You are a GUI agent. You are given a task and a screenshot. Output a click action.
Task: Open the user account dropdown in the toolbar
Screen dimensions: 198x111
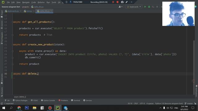(120, 7)
